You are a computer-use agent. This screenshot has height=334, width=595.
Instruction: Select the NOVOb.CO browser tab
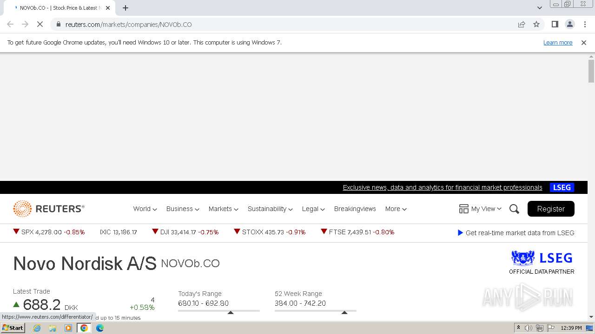[x=59, y=8]
